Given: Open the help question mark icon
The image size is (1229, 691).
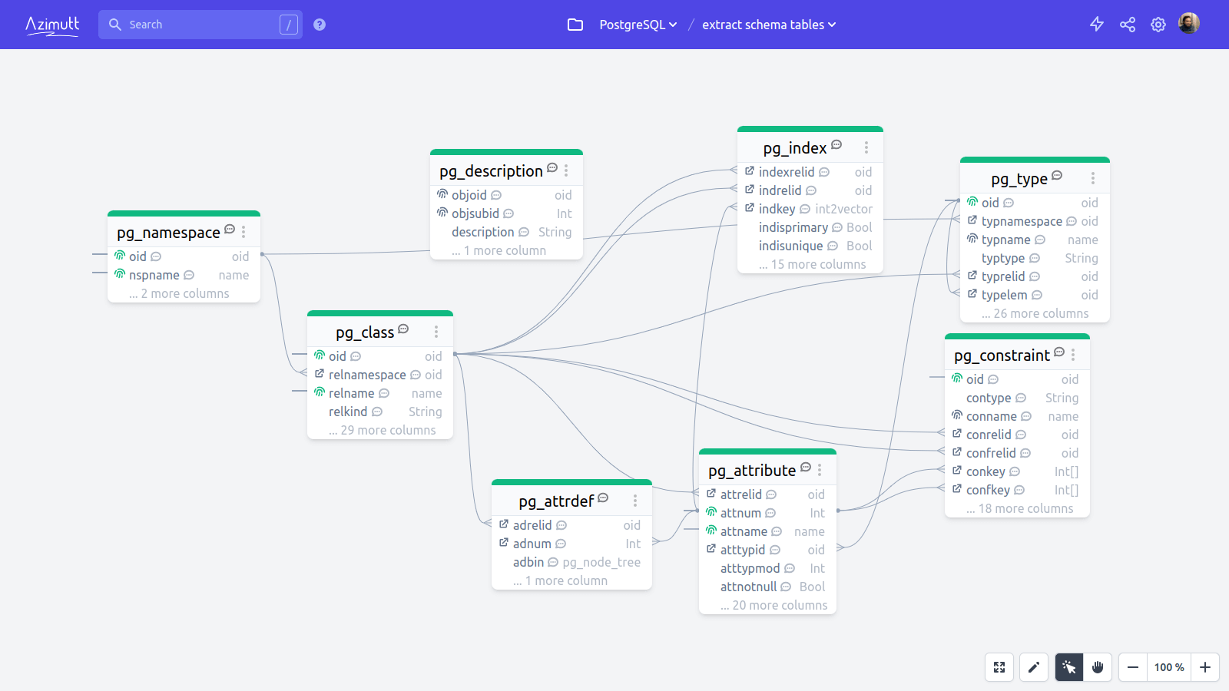Looking at the screenshot, I should (320, 24).
